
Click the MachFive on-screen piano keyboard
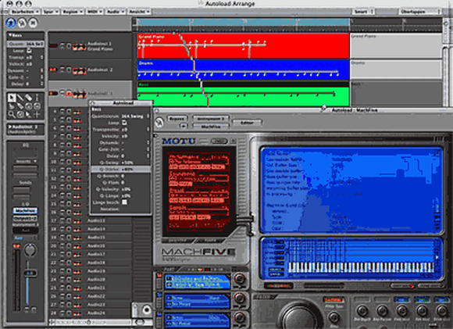click(x=361, y=267)
